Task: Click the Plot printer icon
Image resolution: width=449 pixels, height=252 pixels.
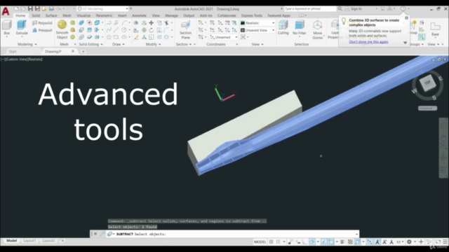Action: (x=51, y=9)
